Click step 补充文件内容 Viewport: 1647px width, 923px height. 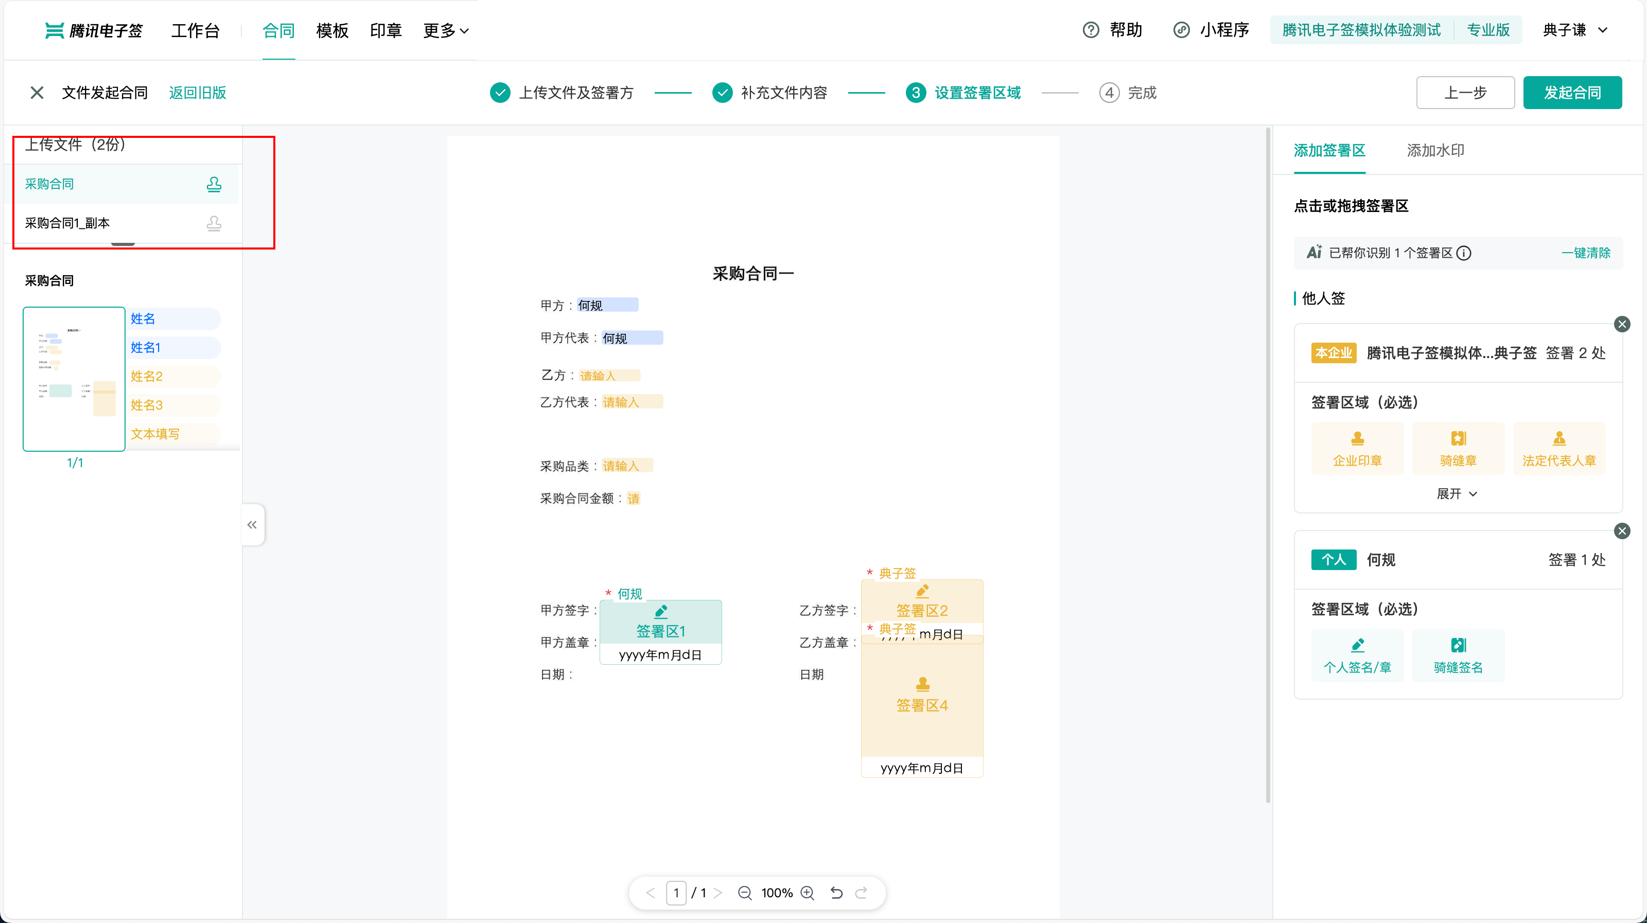pos(770,93)
